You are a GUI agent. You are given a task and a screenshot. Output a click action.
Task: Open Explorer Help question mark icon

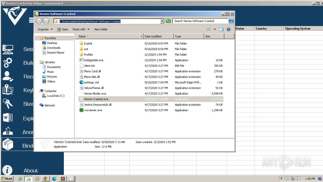click(x=229, y=29)
